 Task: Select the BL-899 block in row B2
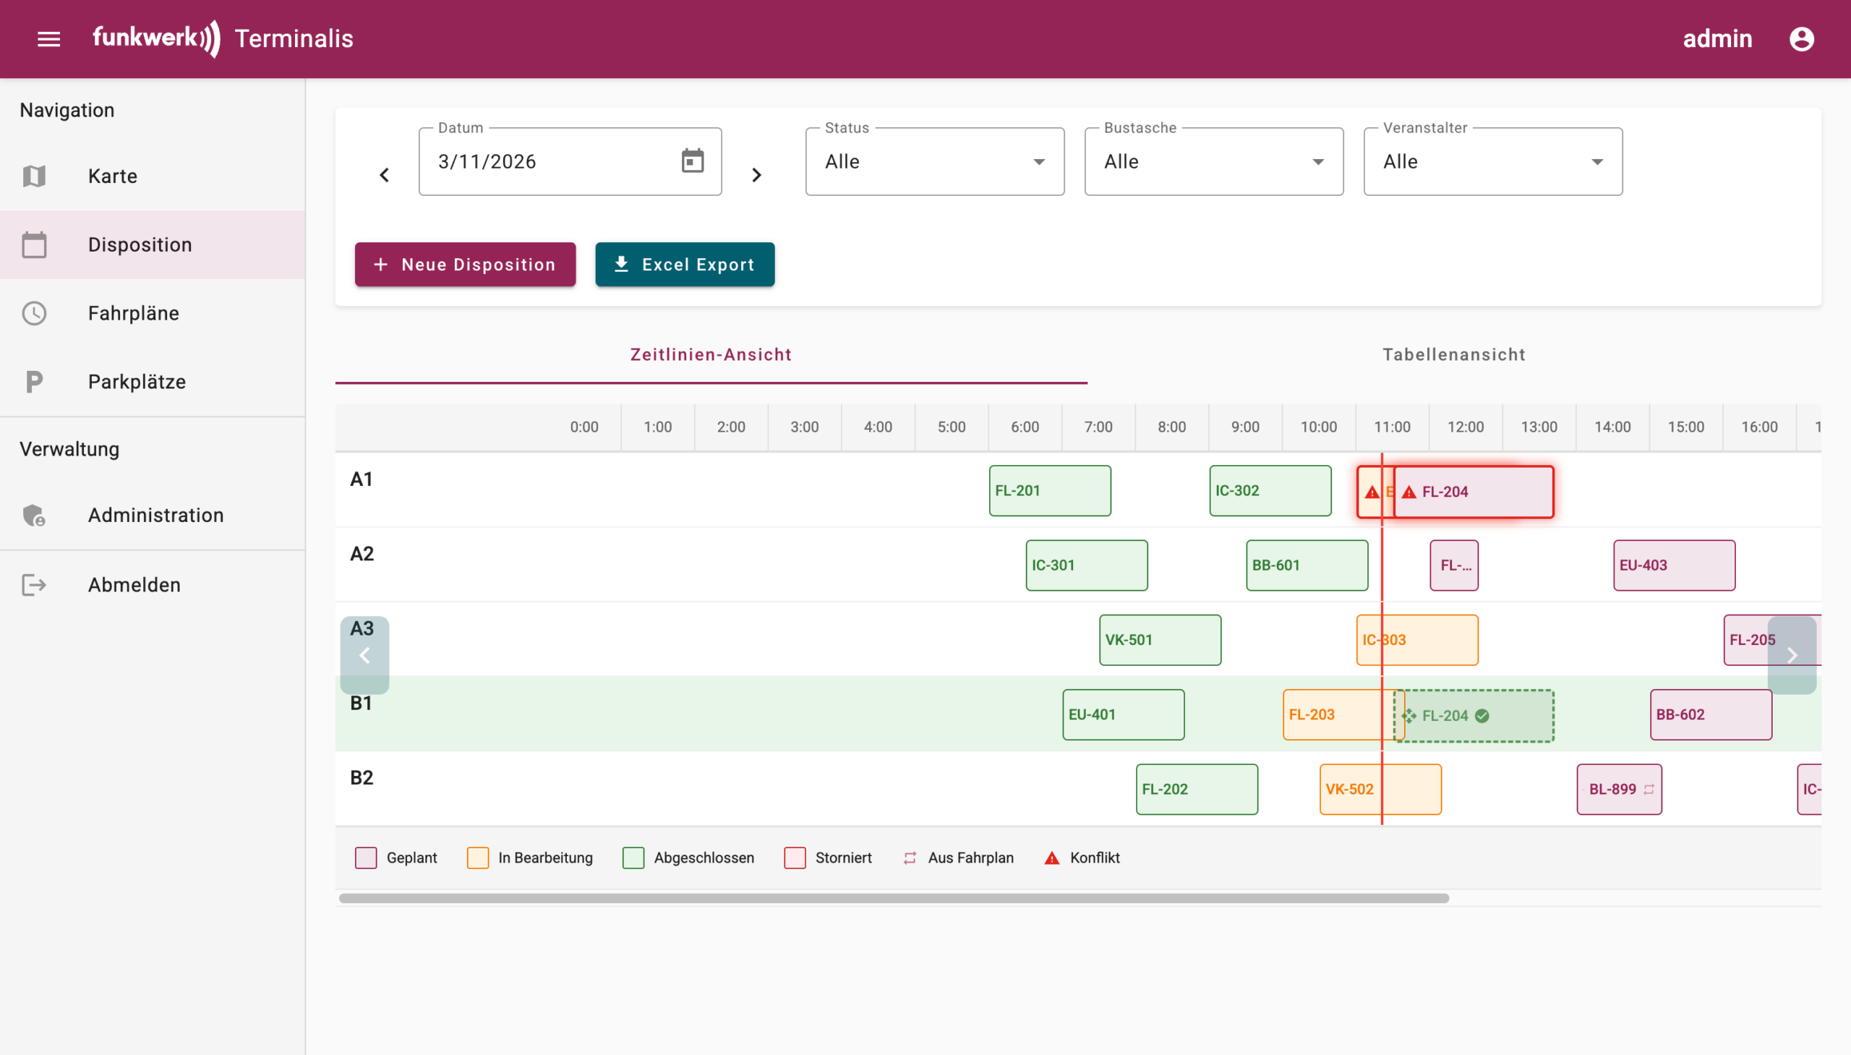[x=1618, y=789]
